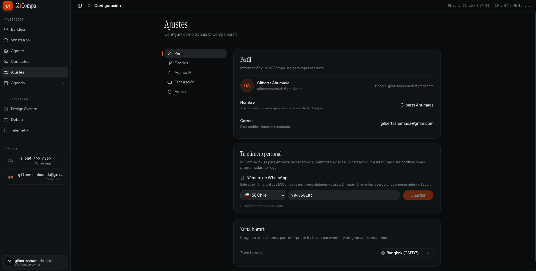Image resolution: width=536 pixels, height=271 pixels.
Task: Click the Pro badge next to gilbertsahumada
Action: tap(50, 261)
